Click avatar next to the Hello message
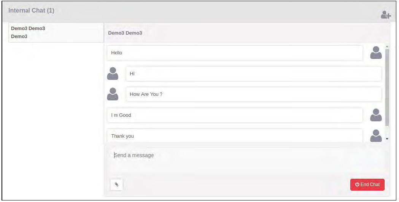Screen dimensions: 399x202 [376, 53]
